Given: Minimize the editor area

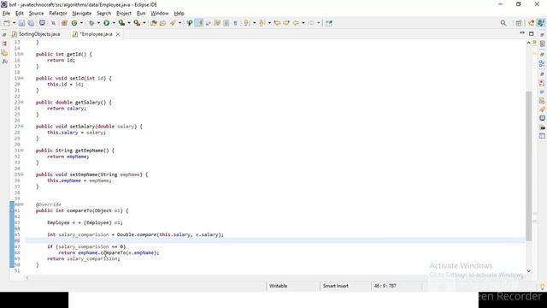Looking at the screenshot, I should [522, 33].
